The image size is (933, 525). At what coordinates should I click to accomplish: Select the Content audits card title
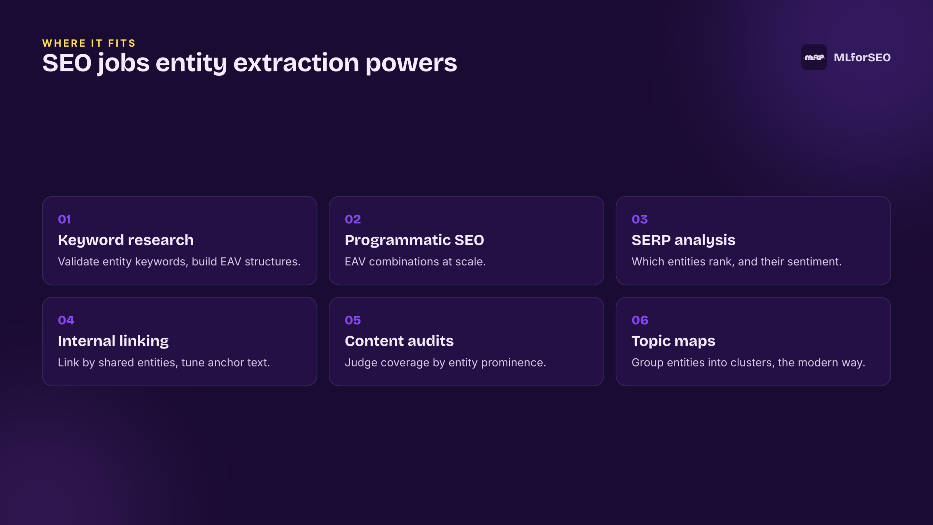399,341
